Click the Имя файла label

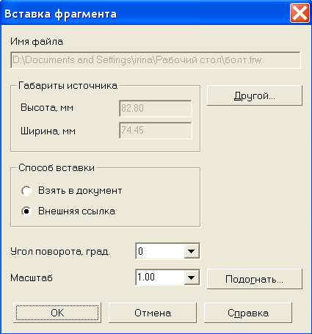point(37,42)
